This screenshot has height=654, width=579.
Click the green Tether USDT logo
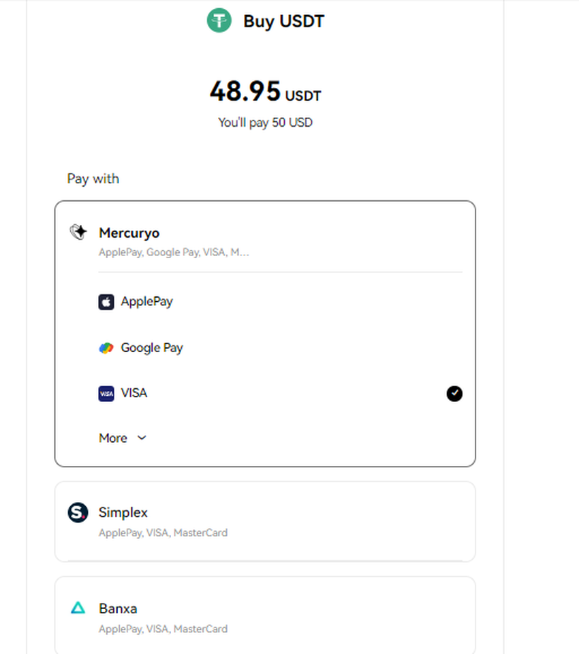pos(219,20)
